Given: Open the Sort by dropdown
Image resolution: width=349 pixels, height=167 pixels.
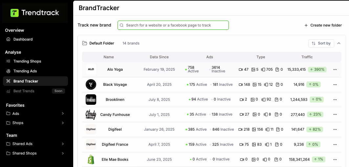Looking at the screenshot, I should (321, 43).
